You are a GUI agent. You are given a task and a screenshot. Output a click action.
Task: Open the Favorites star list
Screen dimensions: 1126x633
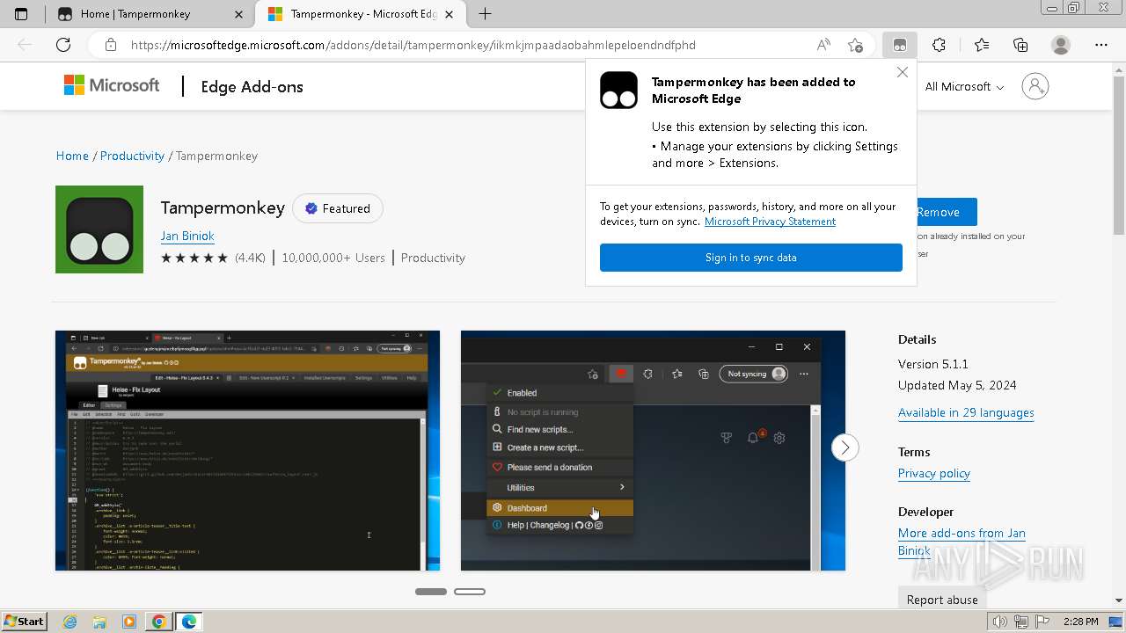981,45
